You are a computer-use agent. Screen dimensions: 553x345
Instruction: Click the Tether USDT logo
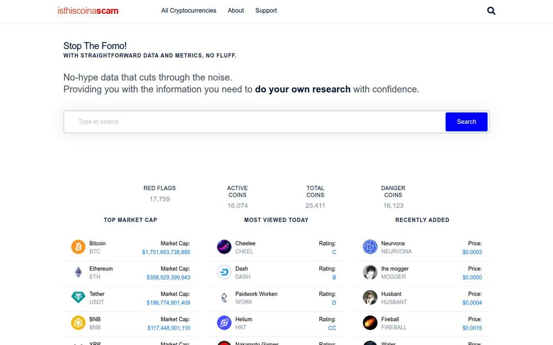pyautogui.click(x=79, y=298)
